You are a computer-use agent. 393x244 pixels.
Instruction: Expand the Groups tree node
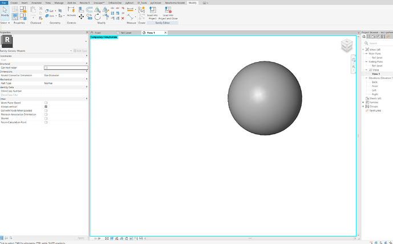tap(363, 106)
